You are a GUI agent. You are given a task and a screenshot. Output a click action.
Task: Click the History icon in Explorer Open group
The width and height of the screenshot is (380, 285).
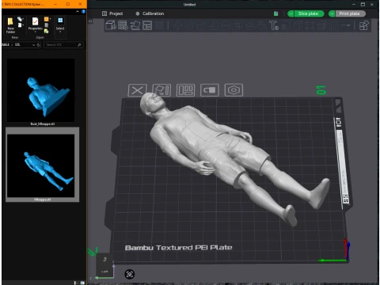pyautogui.click(x=47, y=31)
